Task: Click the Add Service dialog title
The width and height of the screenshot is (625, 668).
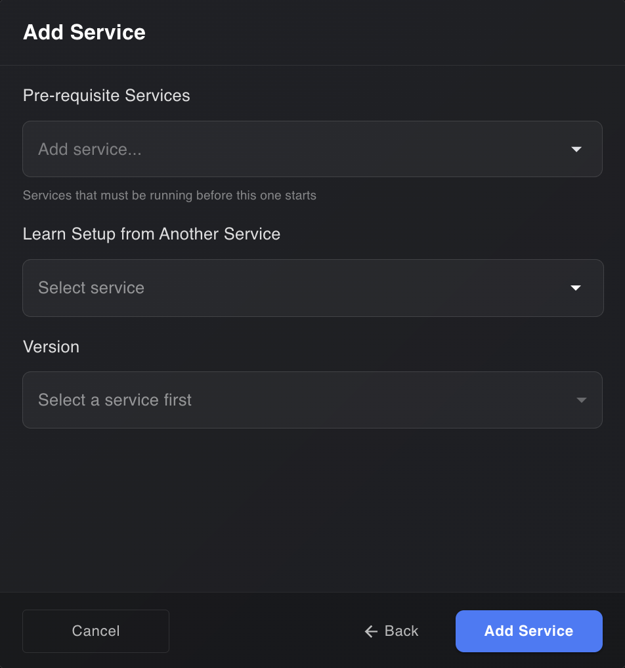Action: click(84, 32)
